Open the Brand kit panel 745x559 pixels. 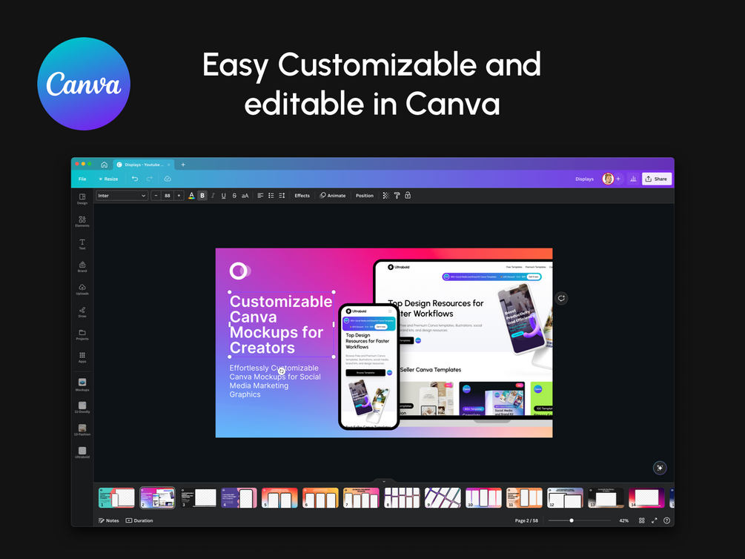[82, 267]
